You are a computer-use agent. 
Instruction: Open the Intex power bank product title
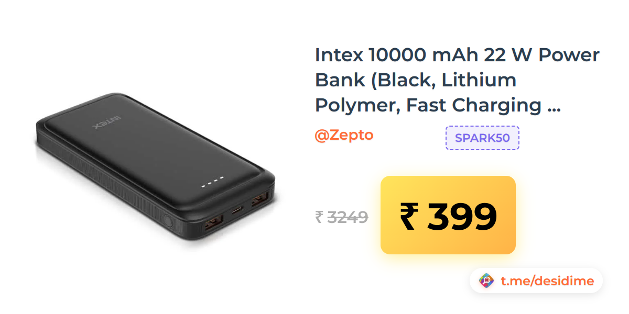click(x=457, y=80)
